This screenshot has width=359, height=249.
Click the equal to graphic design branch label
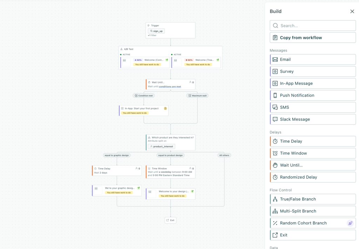(117, 155)
